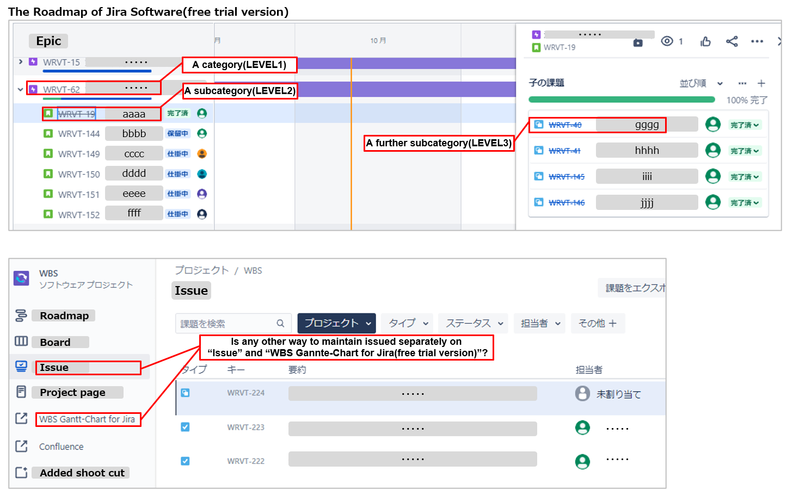Click the export issues button

coord(632,288)
